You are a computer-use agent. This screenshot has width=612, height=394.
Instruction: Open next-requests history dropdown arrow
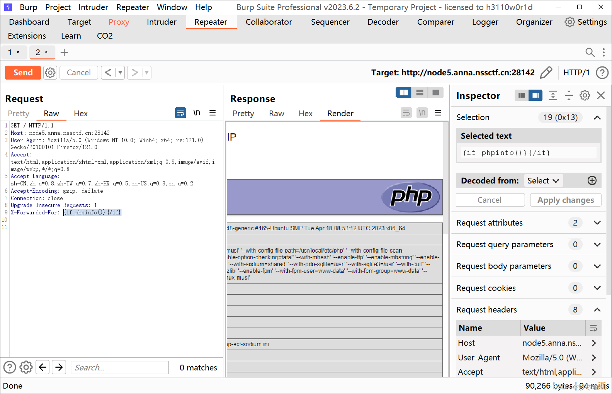[146, 73]
